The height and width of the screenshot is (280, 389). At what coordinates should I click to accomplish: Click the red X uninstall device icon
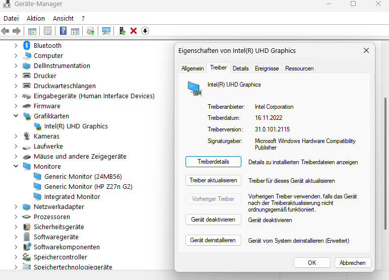pos(134,31)
